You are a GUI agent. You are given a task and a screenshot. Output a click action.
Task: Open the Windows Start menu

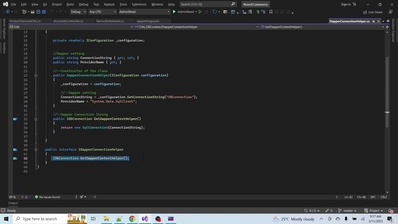(6, 218)
